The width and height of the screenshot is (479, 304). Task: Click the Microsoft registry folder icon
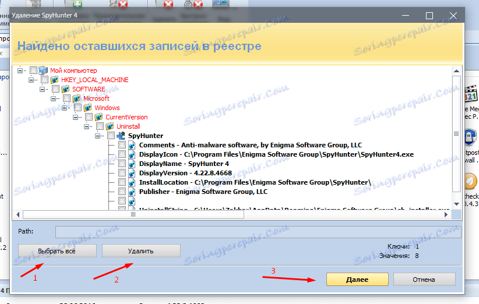[x=76, y=98]
